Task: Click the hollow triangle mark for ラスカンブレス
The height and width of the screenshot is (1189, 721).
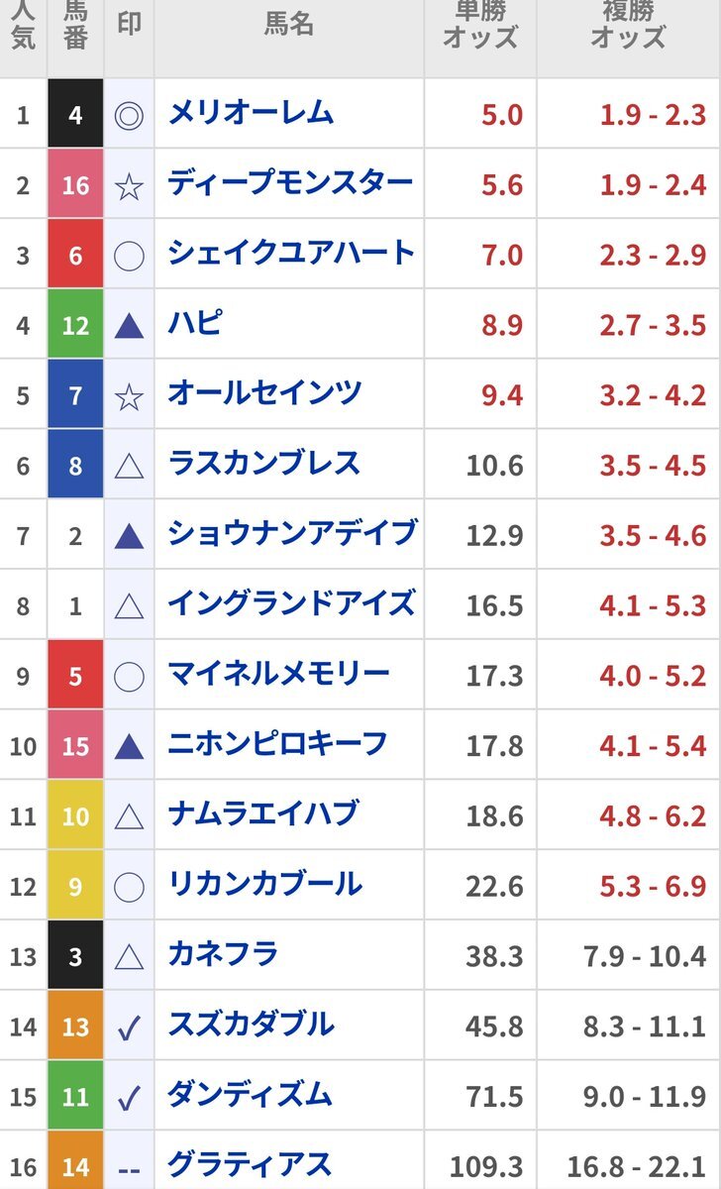Action: [129, 467]
